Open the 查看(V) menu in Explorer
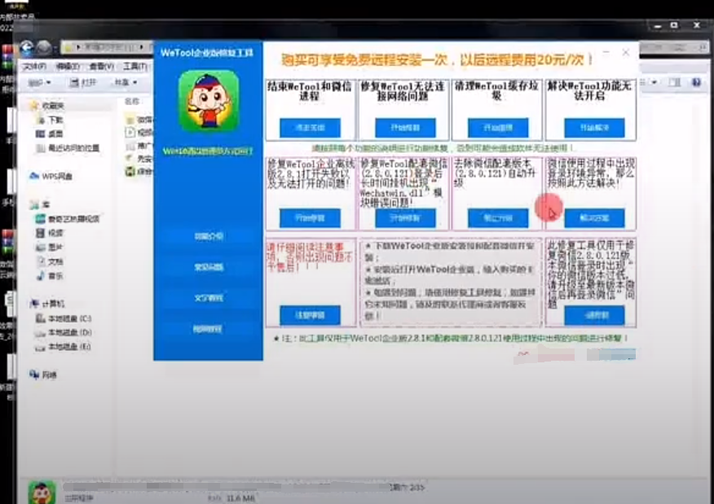Screen dimensions: 714x504 101,67
